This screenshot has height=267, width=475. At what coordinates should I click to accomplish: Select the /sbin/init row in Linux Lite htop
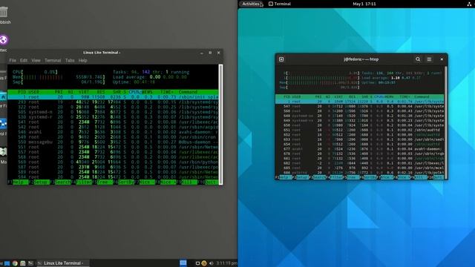pos(113,97)
